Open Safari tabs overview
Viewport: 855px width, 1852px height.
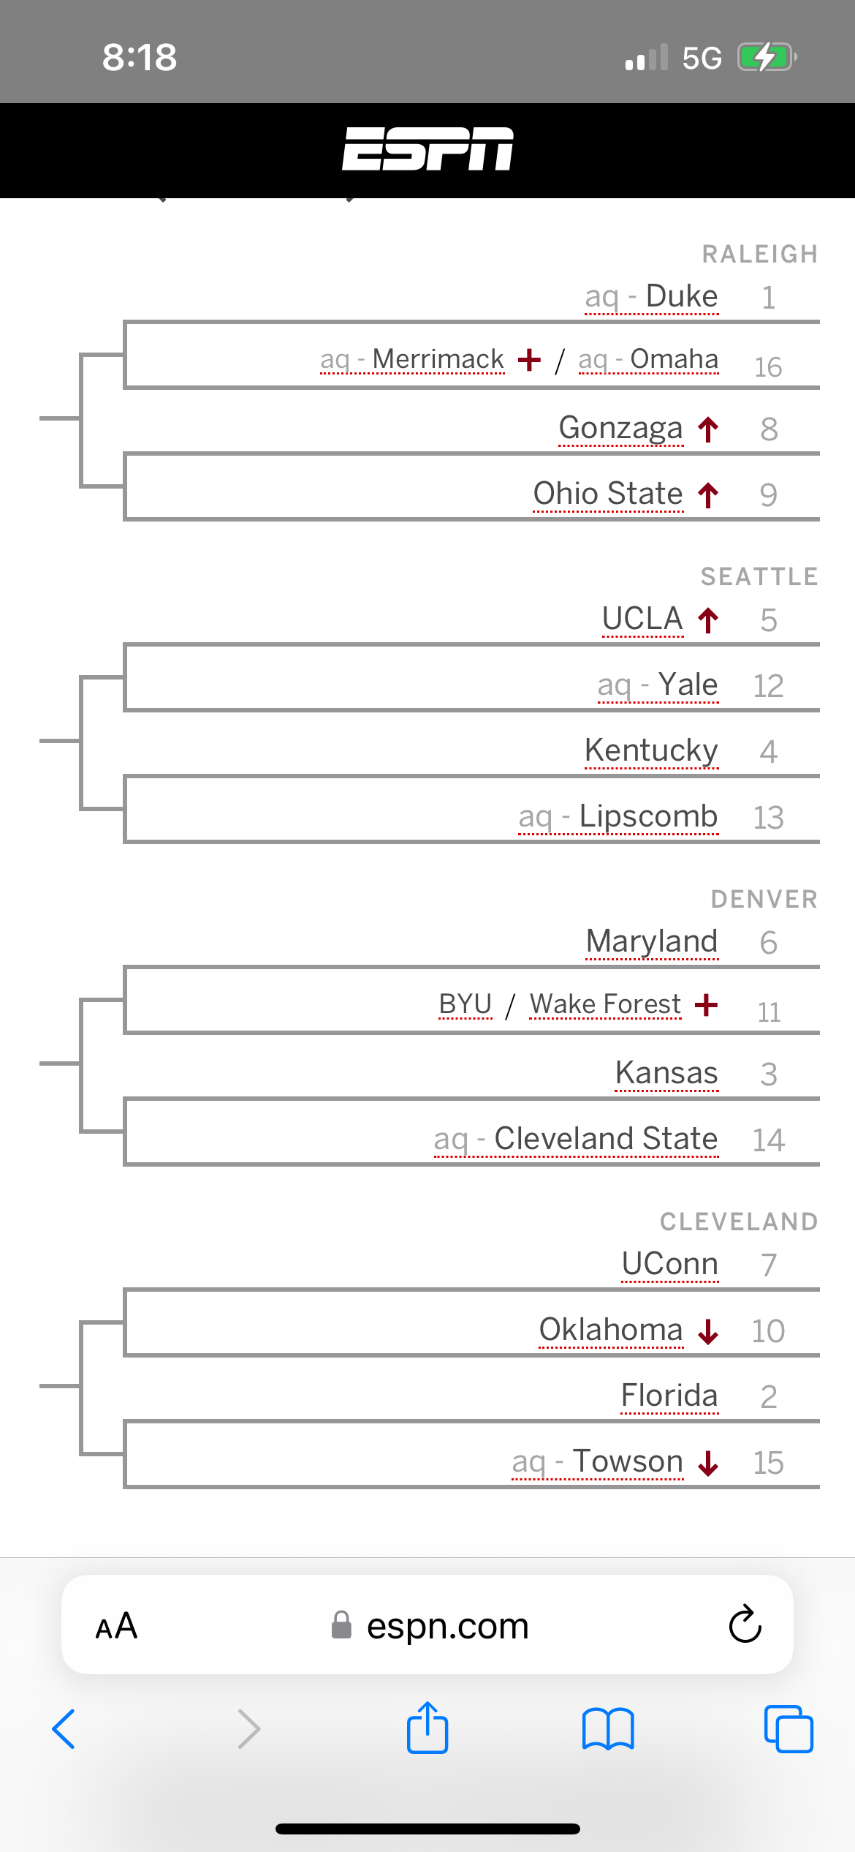[x=788, y=1729]
